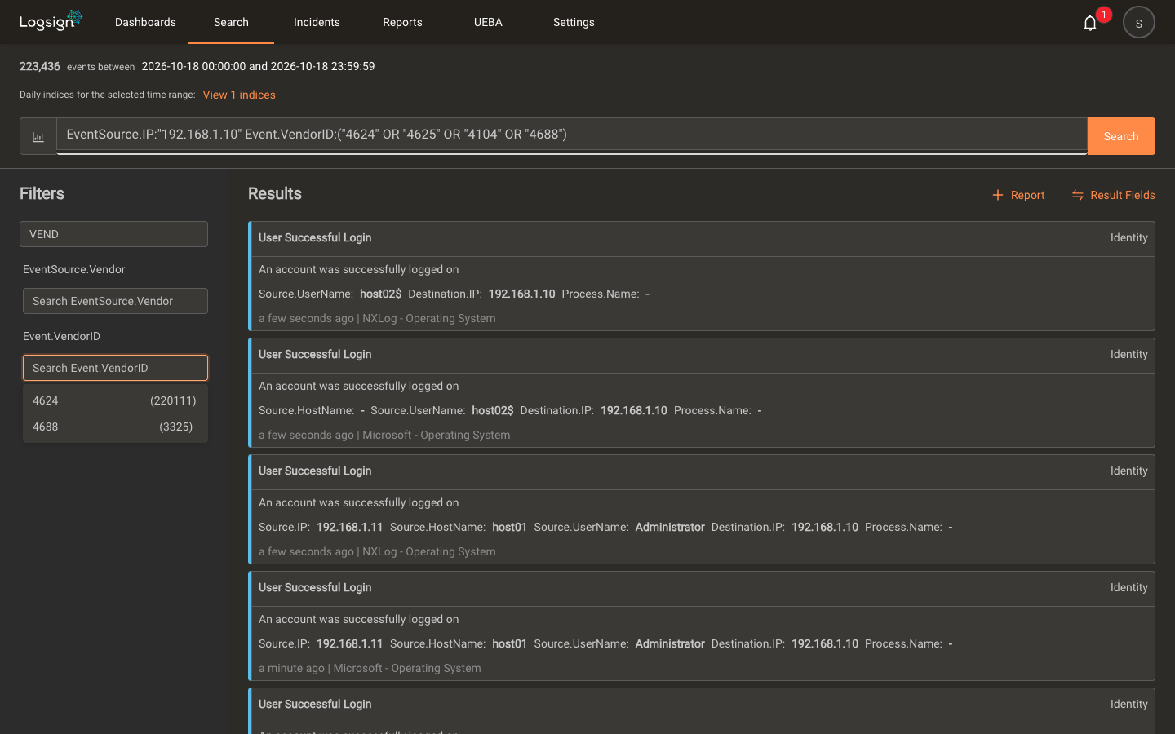Click the EventSource.Vendor filter label
Viewport: 1175px width, 734px height.
[x=74, y=269]
